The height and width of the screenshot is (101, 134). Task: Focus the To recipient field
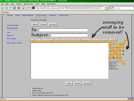(x=63, y=30)
